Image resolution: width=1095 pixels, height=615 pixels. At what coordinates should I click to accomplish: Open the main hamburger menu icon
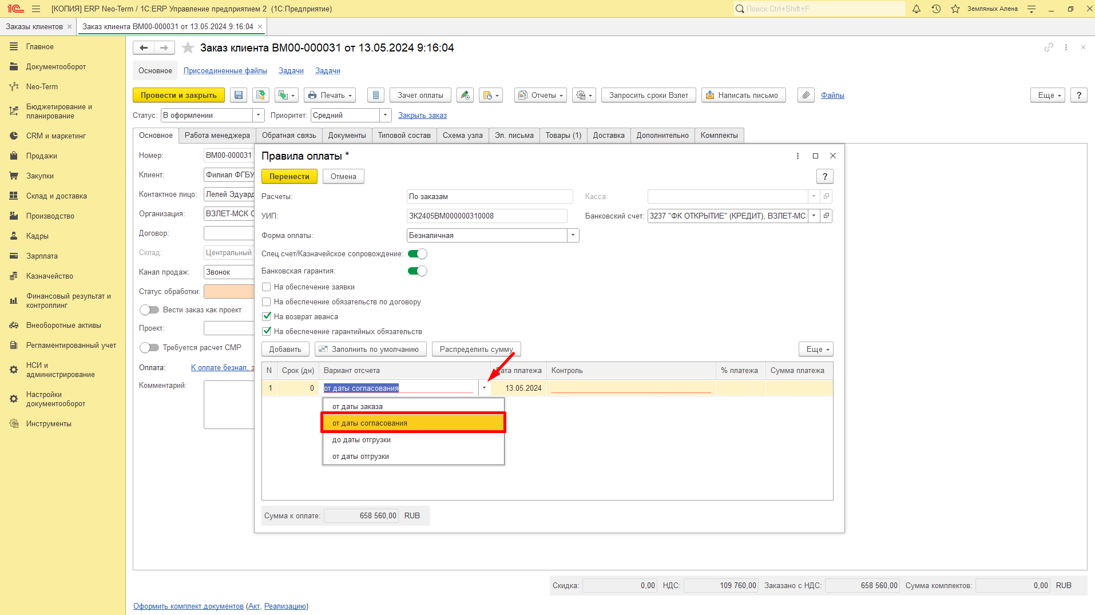pos(36,9)
